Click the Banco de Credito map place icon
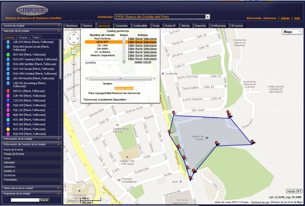 point(207,137)
